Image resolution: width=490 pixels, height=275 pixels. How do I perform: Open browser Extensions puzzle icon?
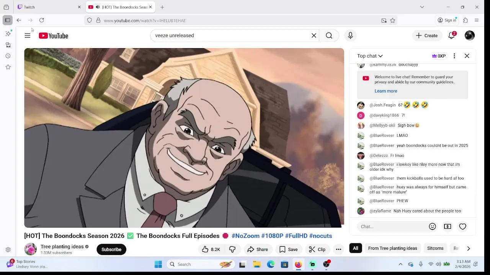(465, 20)
